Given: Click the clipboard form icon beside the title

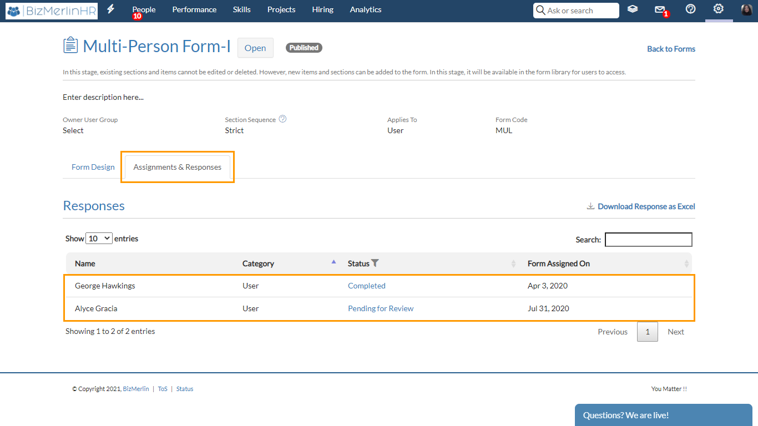Looking at the screenshot, I should point(70,45).
